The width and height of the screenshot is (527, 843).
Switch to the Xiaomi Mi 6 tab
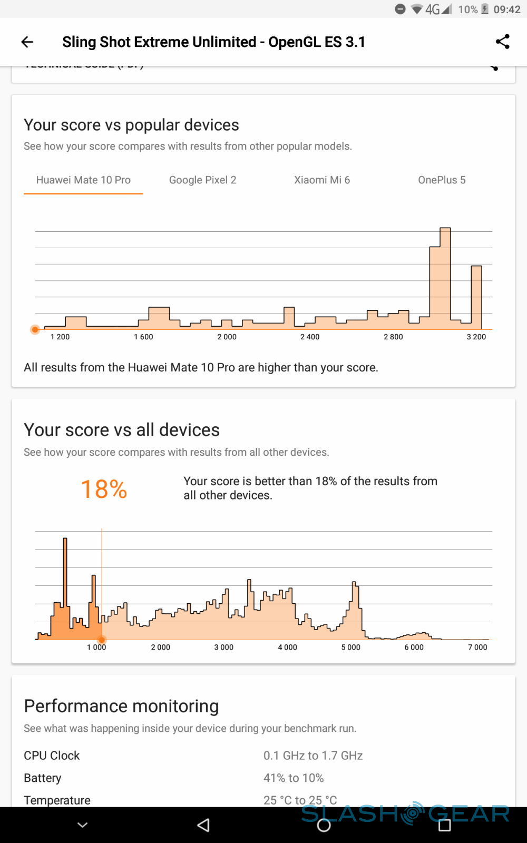pyautogui.click(x=322, y=180)
